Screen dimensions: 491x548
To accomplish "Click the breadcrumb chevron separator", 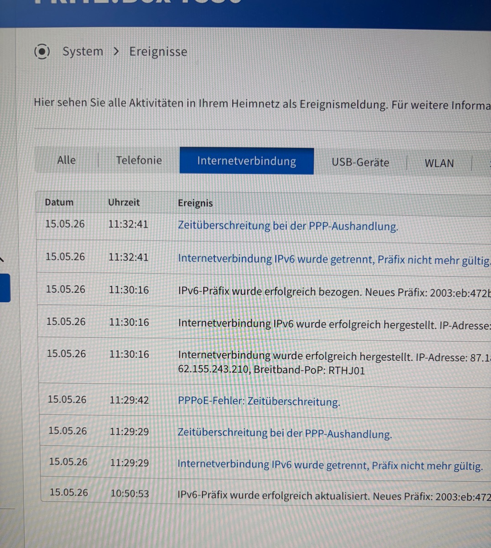I will click(116, 52).
